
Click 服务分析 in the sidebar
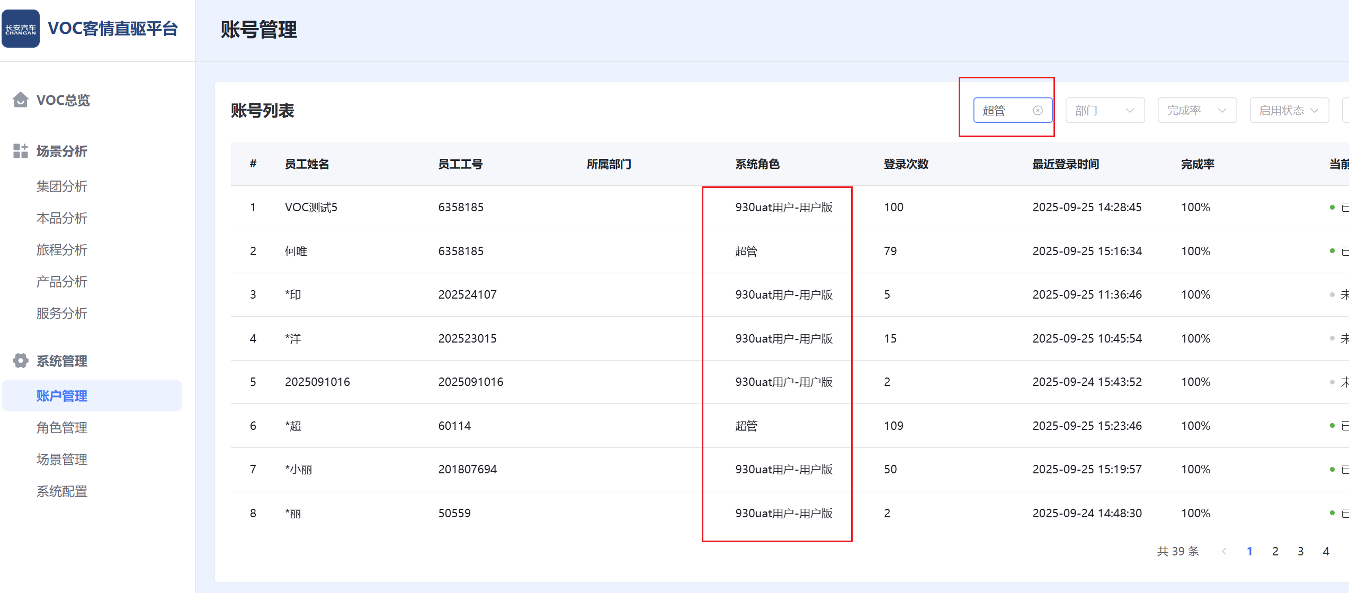coord(61,313)
